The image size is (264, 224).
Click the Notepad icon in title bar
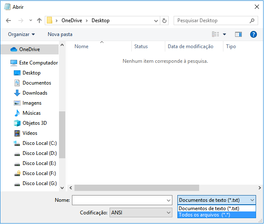coord(7,7)
